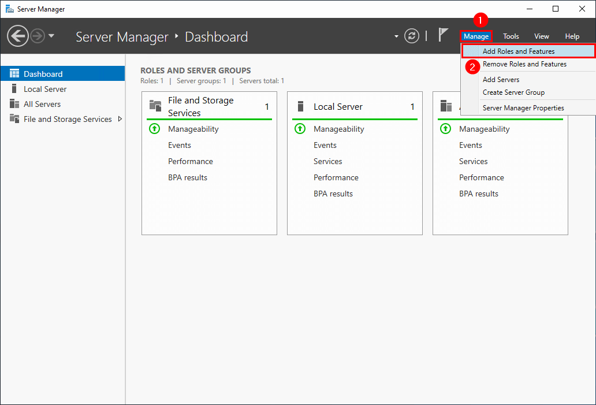
Task: Open Performance in Local Server tile
Action: (336, 177)
